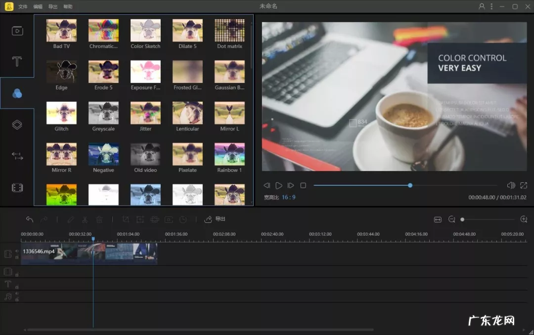
Task: Click the scissors split tool
Action: pyautogui.click(x=85, y=219)
